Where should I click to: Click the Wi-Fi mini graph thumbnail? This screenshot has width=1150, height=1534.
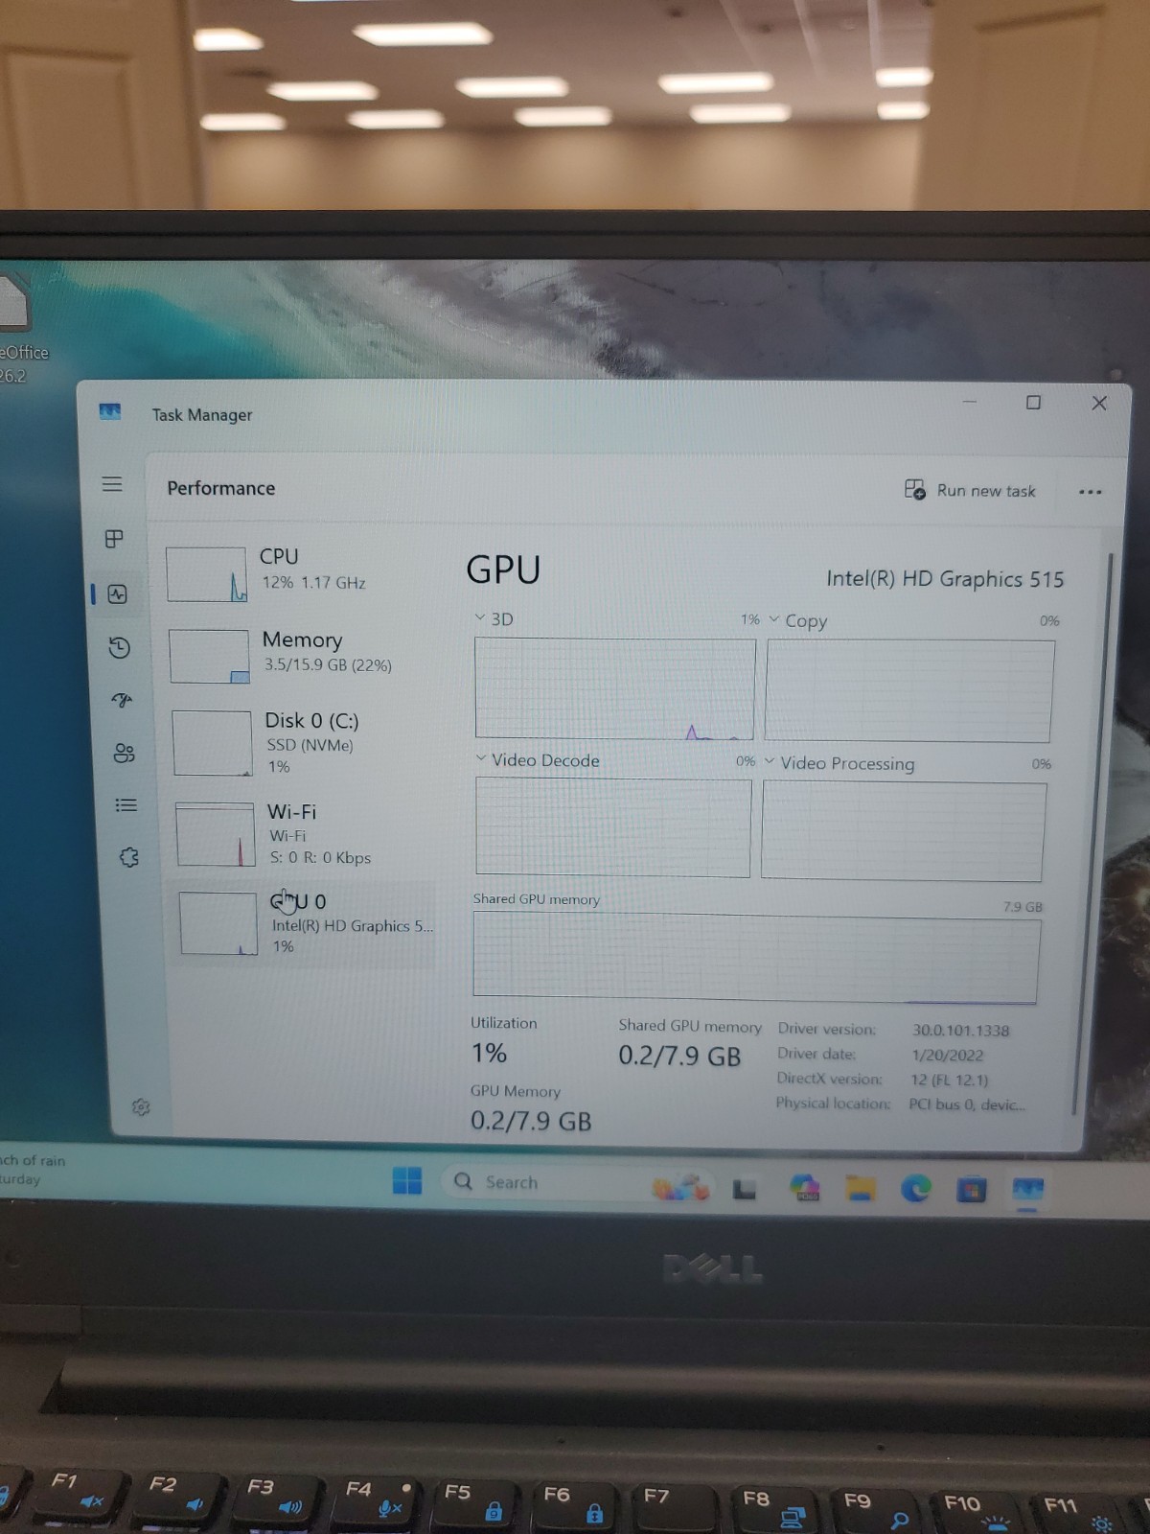pyautogui.click(x=215, y=834)
